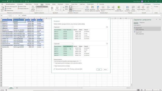Switch to the Power Pivot tab
The width and height of the screenshot is (162, 91).
click(x=74, y=4)
